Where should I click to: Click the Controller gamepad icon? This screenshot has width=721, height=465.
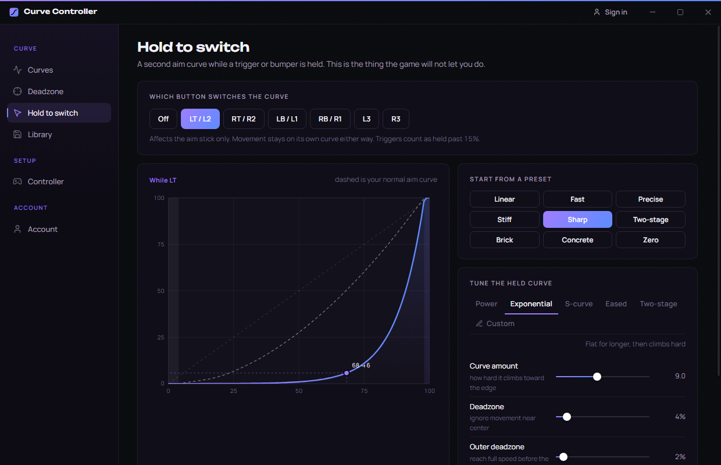pyautogui.click(x=17, y=181)
